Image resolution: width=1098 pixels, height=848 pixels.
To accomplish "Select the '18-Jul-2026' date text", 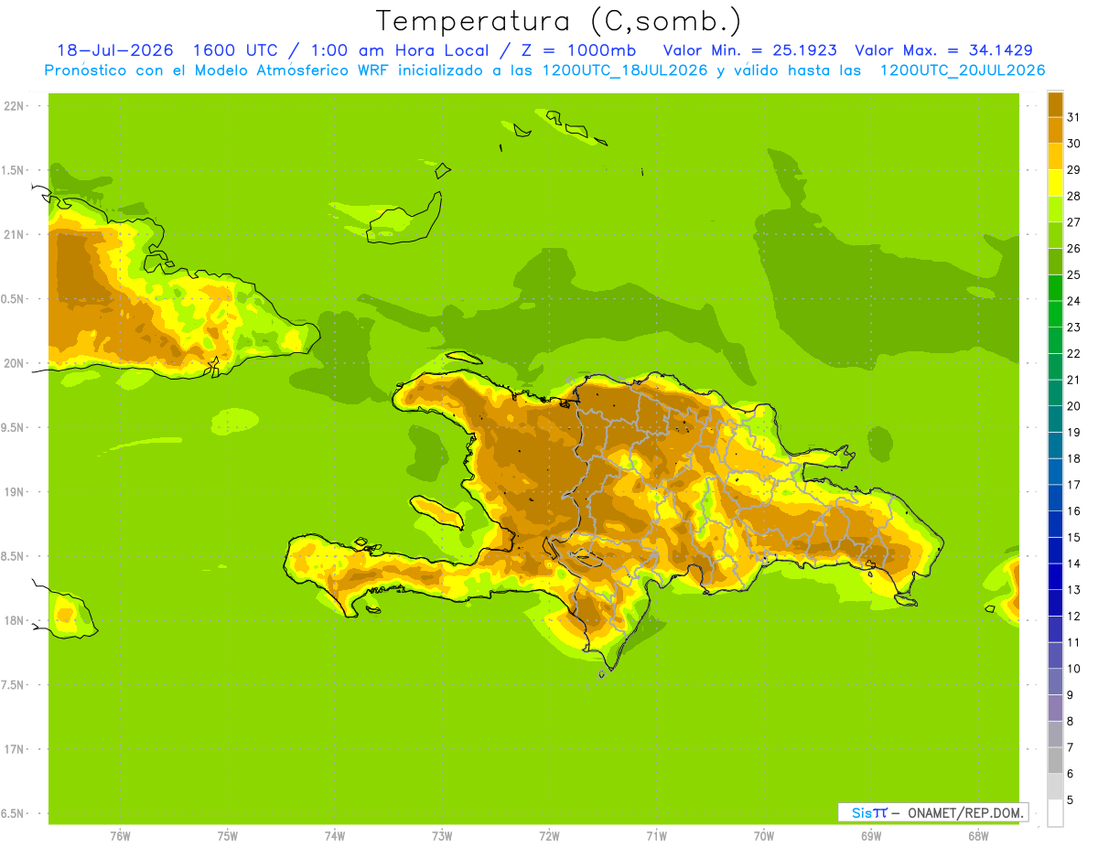I will [x=115, y=50].
